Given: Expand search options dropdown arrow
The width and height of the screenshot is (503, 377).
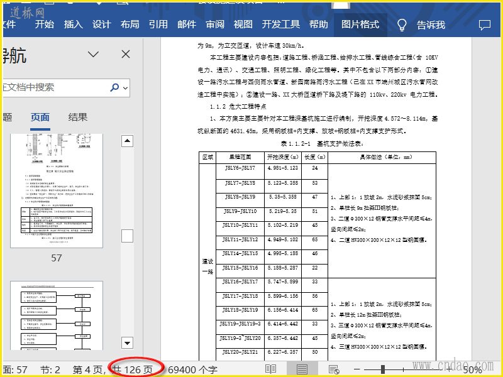Looking at the screenshot, I should pyautogui.click(x=125, y=88).
